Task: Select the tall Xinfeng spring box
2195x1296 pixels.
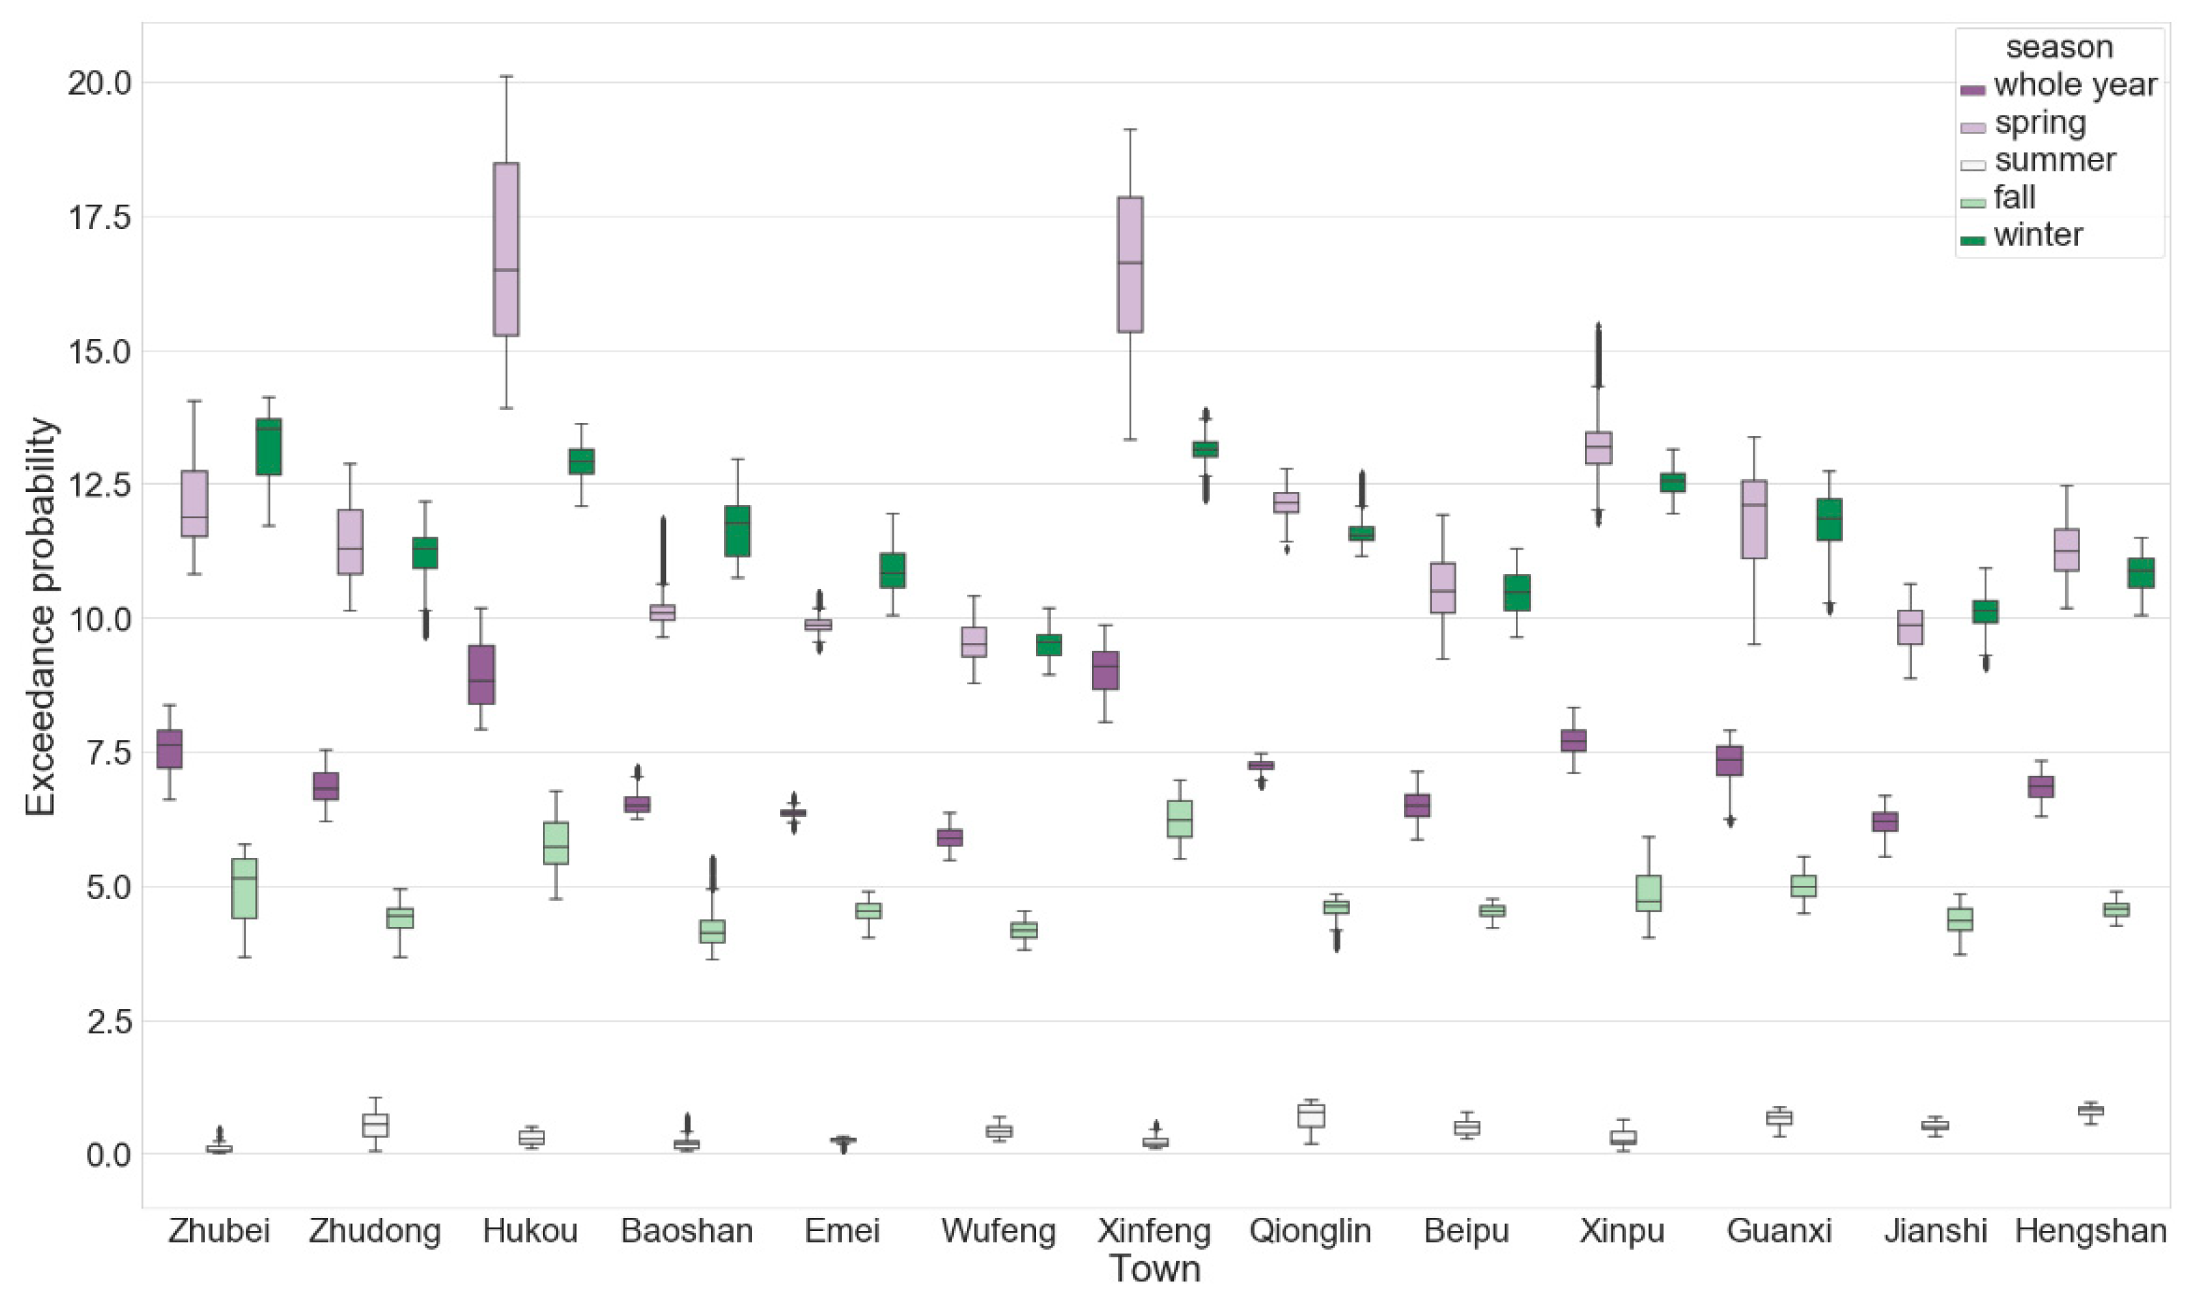Action: (1130, 265)
